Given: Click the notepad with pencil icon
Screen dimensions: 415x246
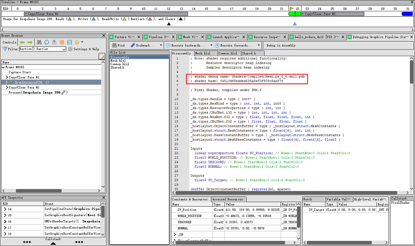Looking at the screenshot, I should pos(101,56).
